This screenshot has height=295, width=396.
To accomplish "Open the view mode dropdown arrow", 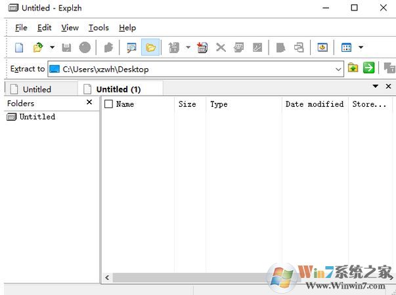I will pos(361,47).
